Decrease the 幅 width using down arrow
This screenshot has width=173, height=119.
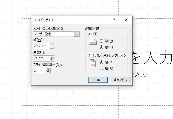[52, 48]
